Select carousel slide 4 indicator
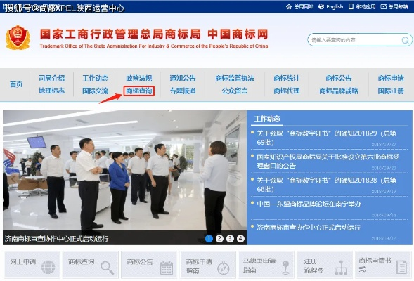Screen dimensions: 414x281 point(240,239)
